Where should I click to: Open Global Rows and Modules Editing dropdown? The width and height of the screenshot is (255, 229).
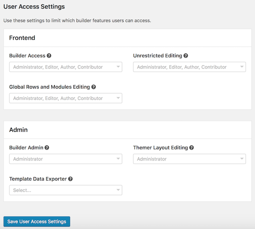point(66,98)
